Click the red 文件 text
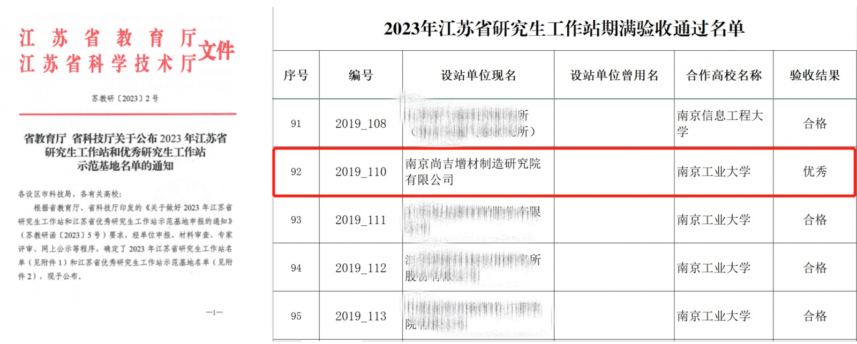 [x=217, y=51]
